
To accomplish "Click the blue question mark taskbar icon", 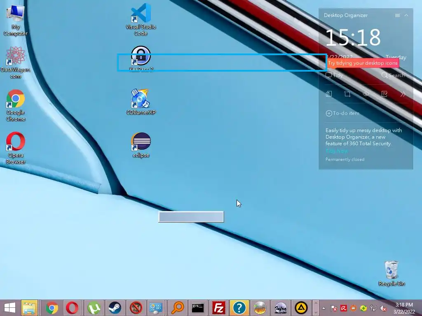I will pos(239,308).
